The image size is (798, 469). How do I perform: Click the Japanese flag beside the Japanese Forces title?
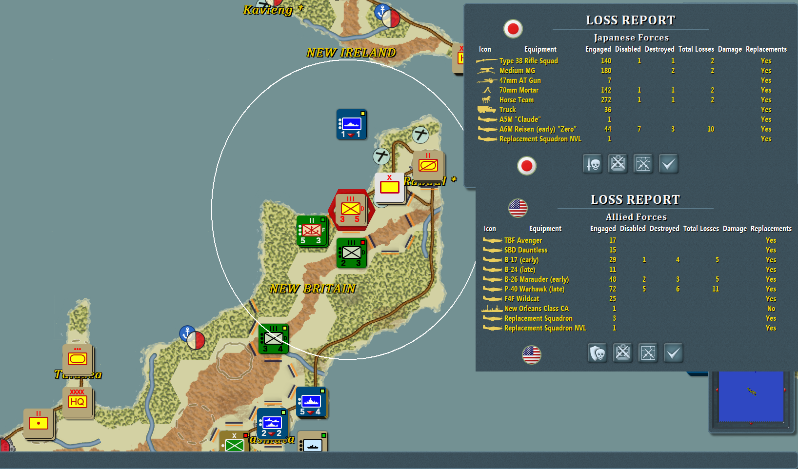click(x=513, y=29)
